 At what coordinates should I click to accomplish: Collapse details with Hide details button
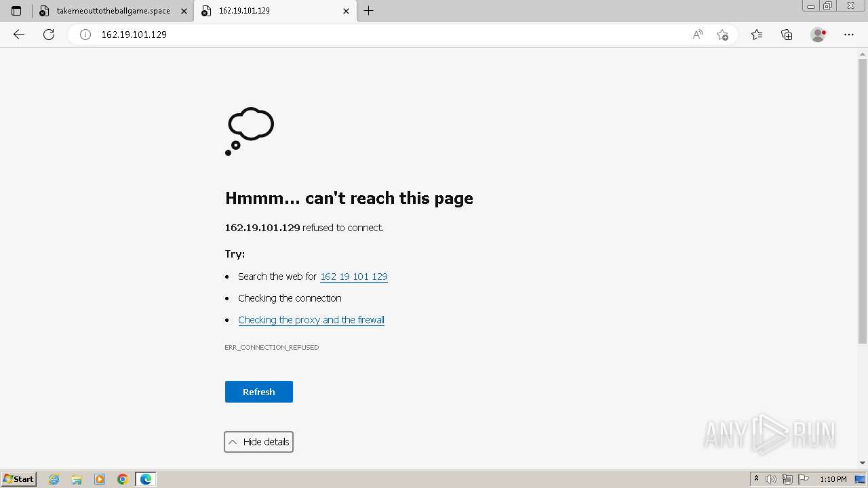tap(259, 442)
